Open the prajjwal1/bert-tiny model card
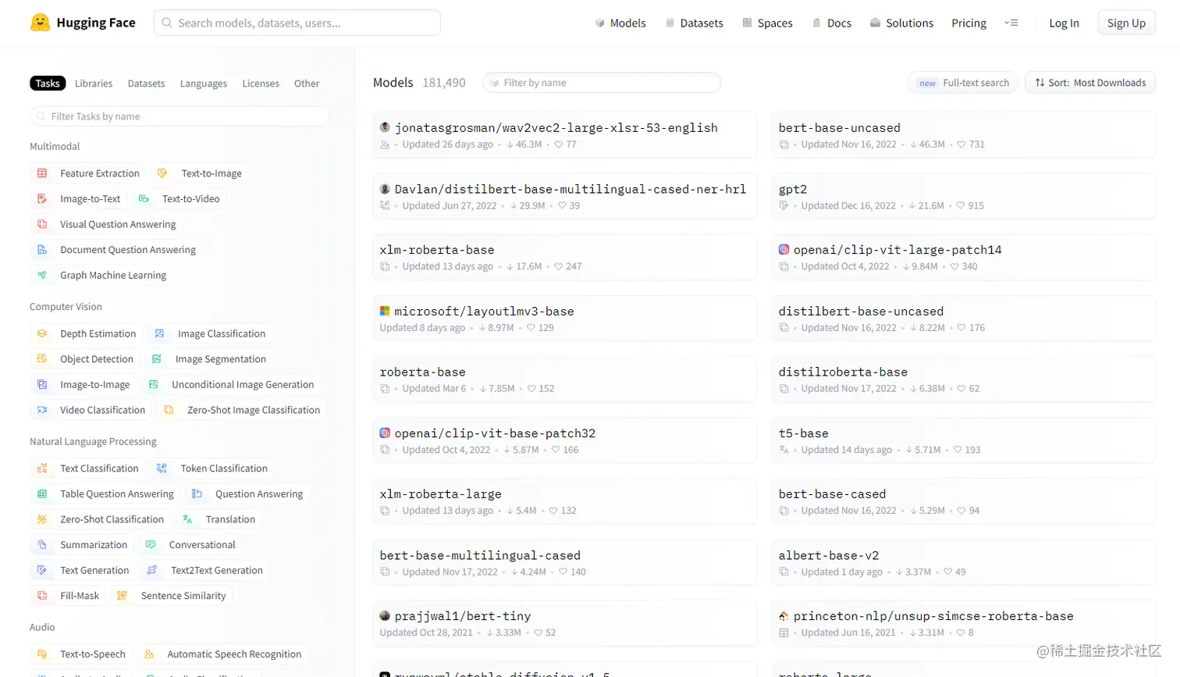The height and width of the screenshot is (677, 1180). click(564, 623)
